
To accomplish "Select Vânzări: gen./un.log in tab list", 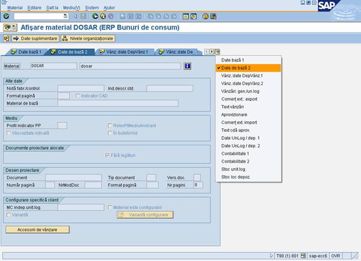I will pos(248,91).
